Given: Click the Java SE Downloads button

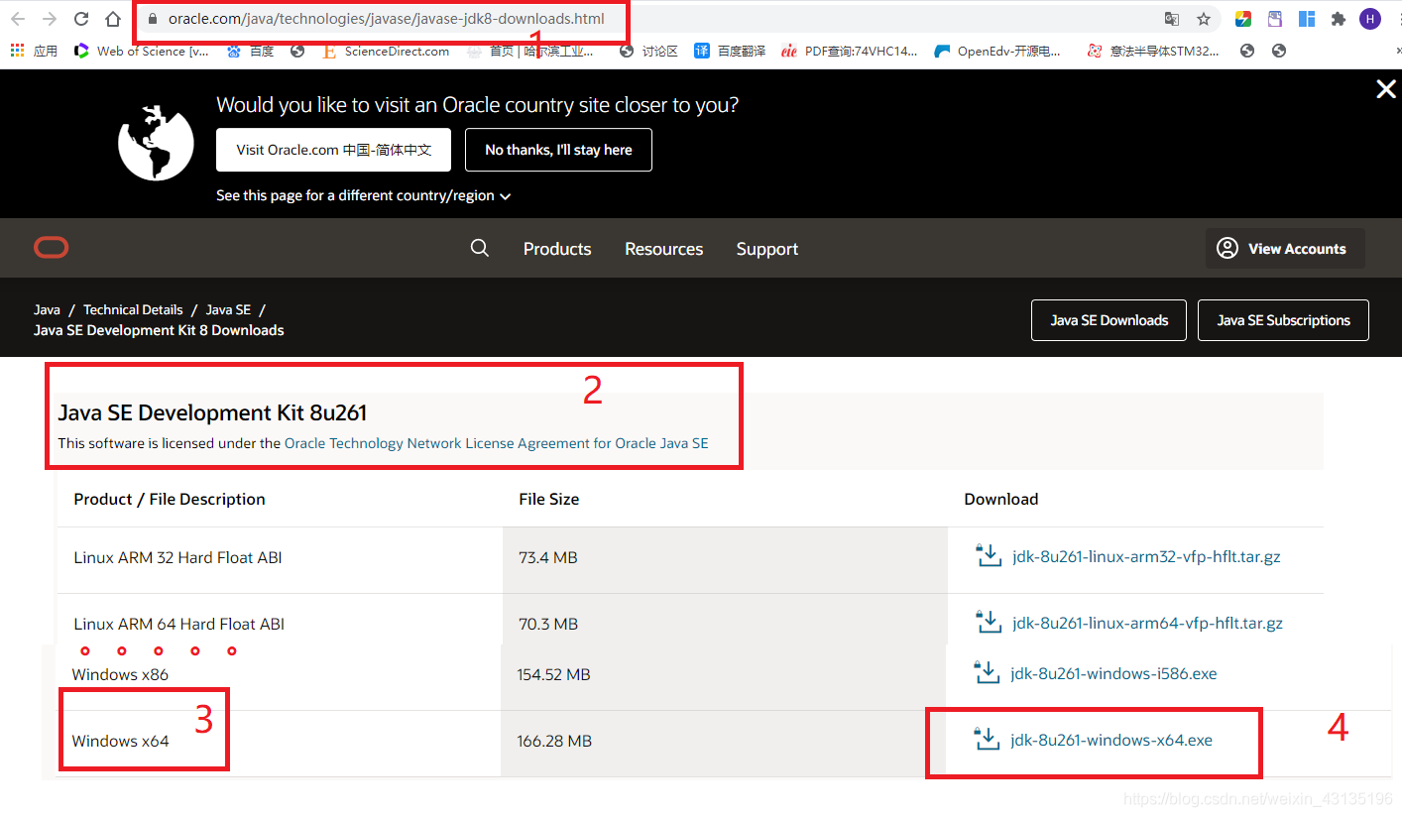Looking at the screenshot, I should tap(1109, 320).
